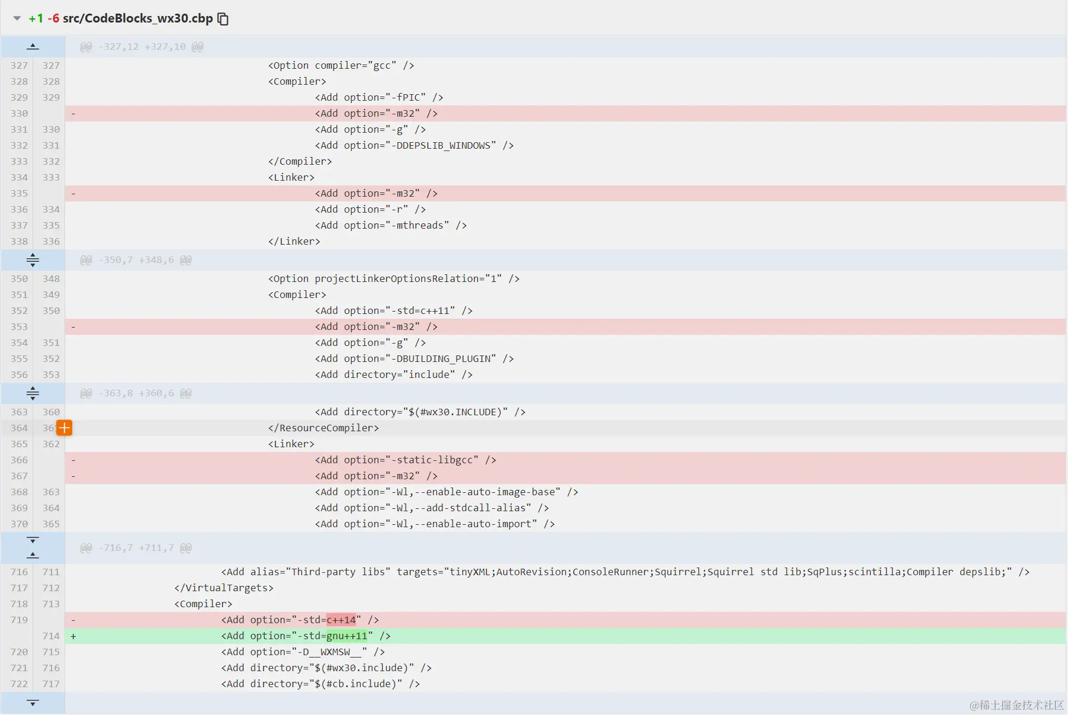Click hunk header @@ -716,7 +711,7 @@
The height and width of the screenshot is (715, 1068).
point(136,548)
